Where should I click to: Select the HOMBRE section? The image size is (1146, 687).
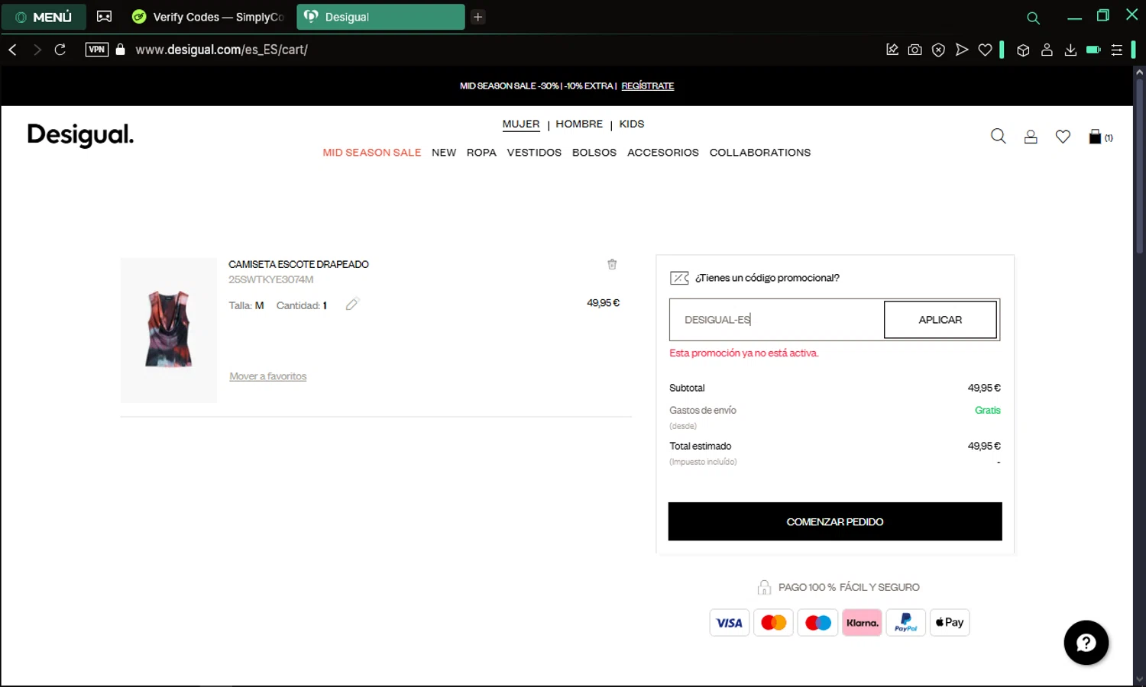pos(579,124)
